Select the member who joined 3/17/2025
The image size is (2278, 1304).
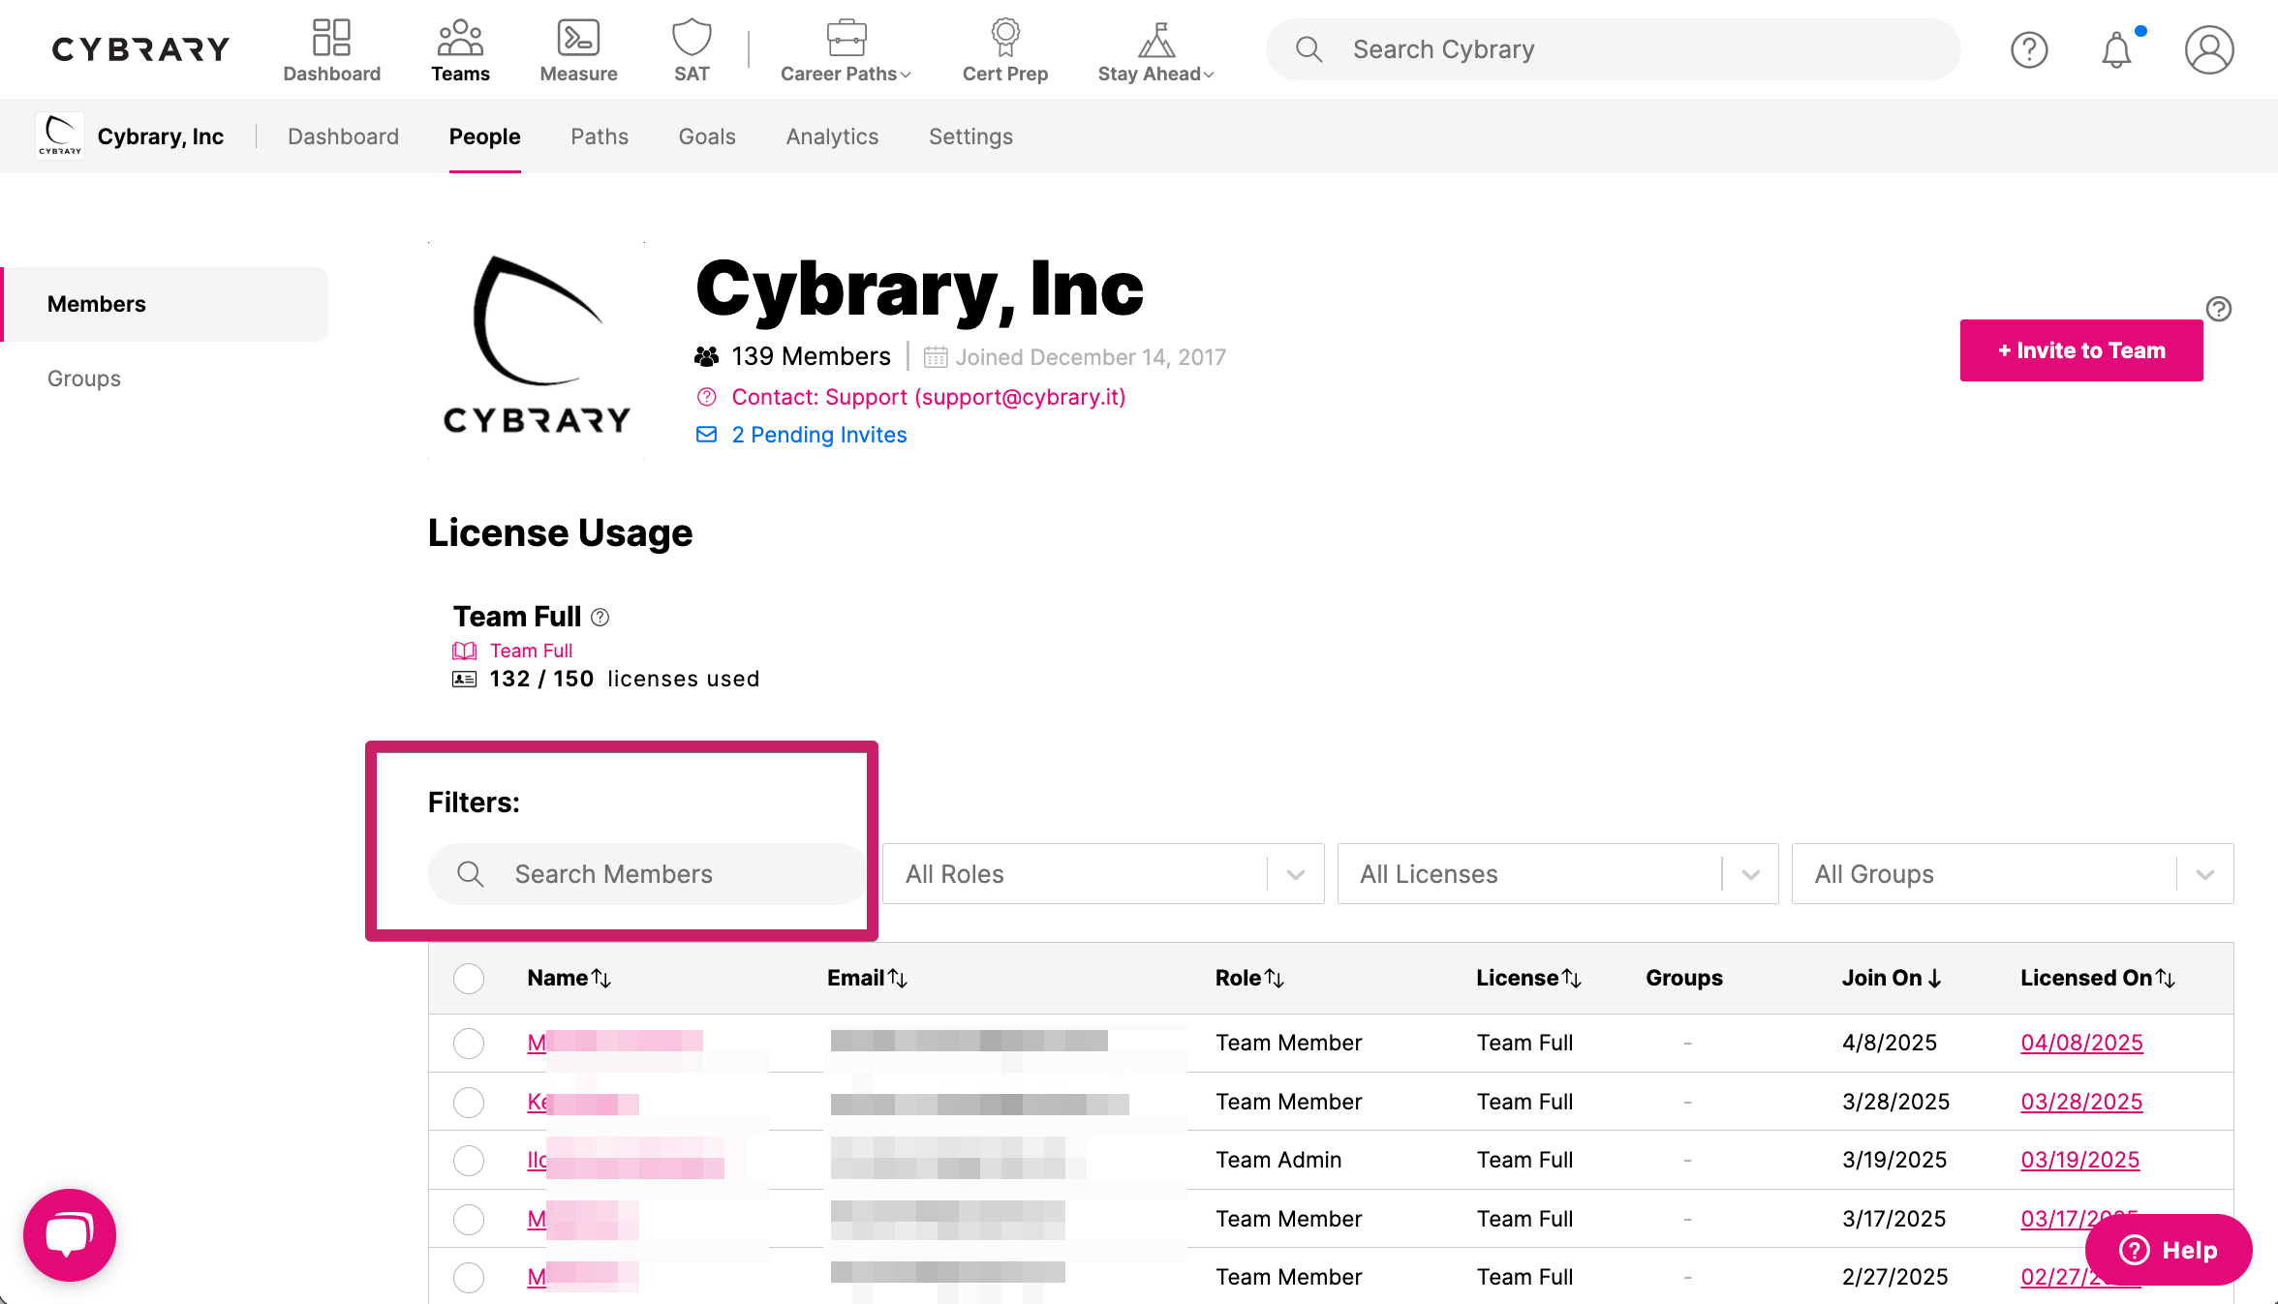pyautogui.click(x=469, y=1219)
